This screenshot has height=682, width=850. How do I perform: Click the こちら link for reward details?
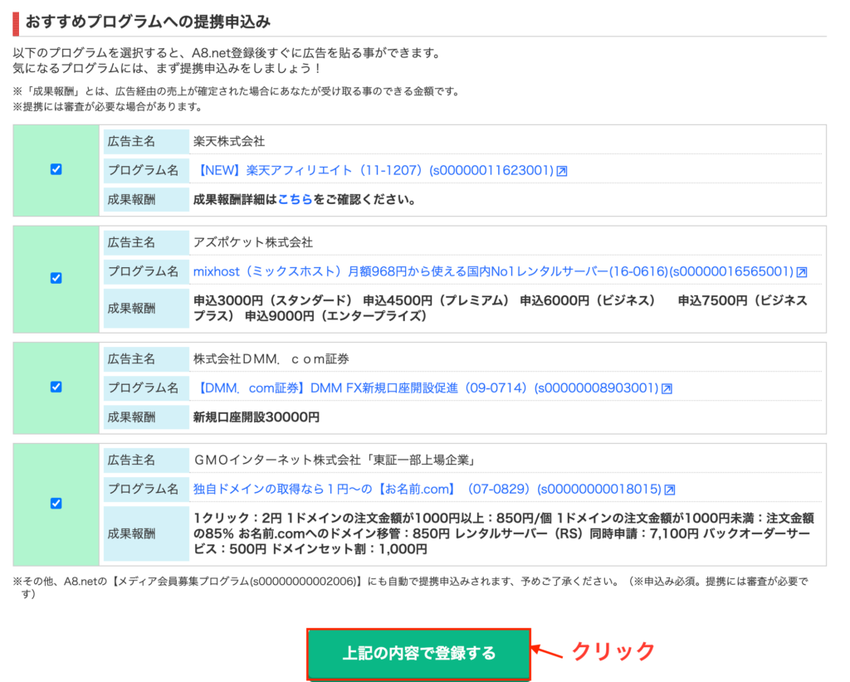coord(295,199)
